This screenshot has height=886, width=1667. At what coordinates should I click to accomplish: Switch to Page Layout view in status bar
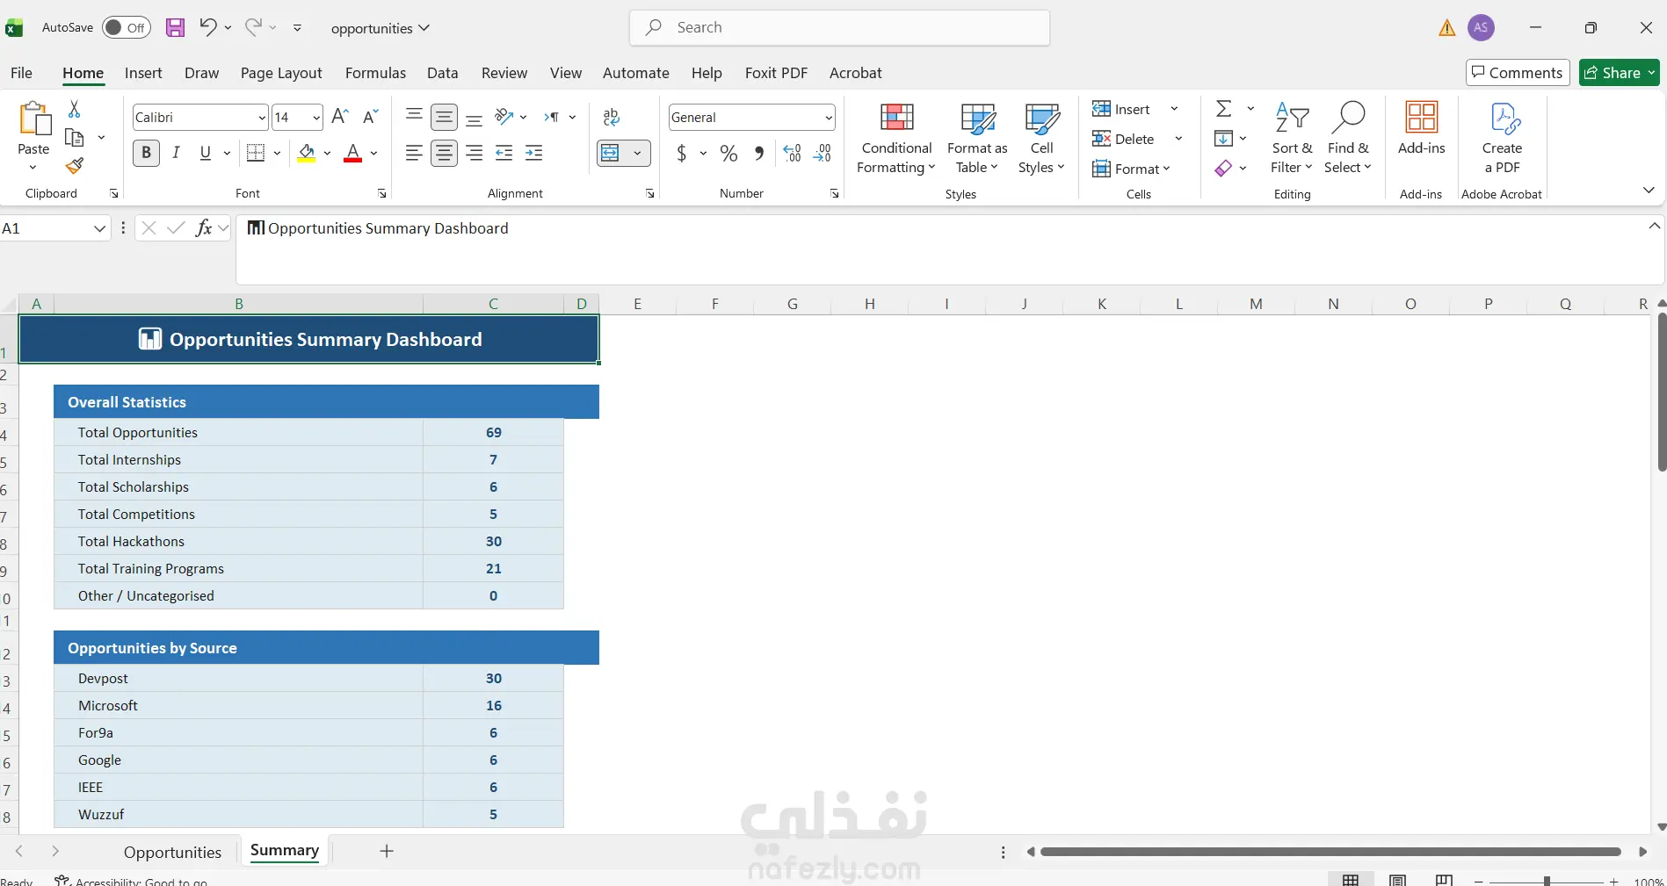coord(1397,880)
